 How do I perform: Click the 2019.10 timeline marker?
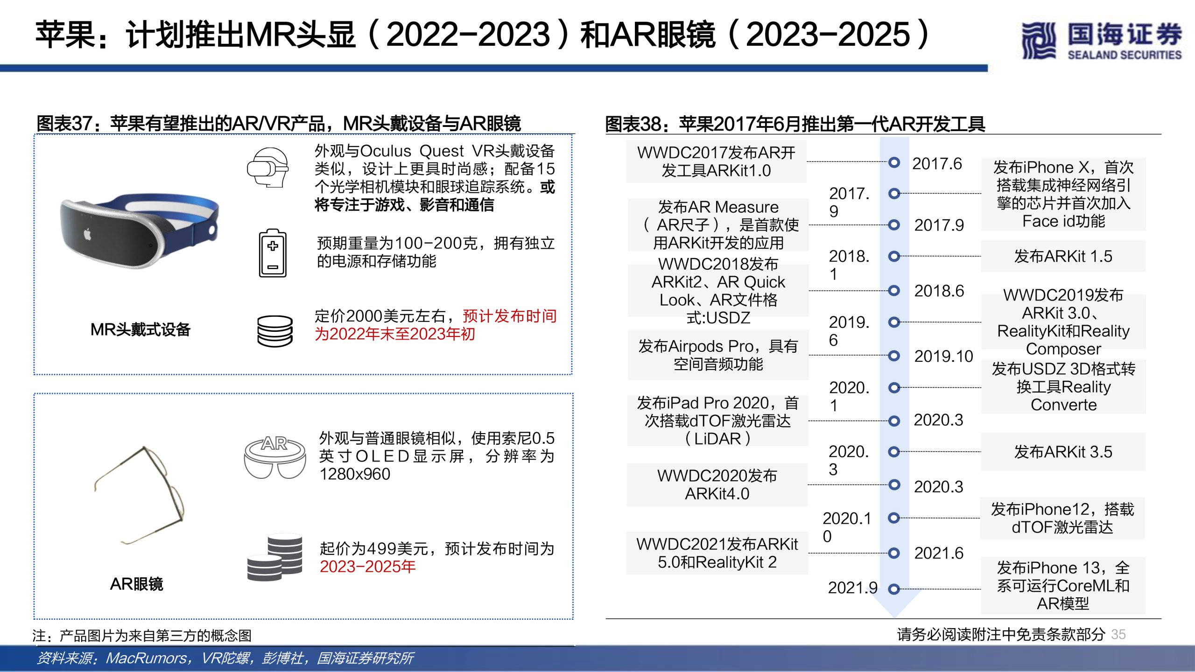[894, 356]
